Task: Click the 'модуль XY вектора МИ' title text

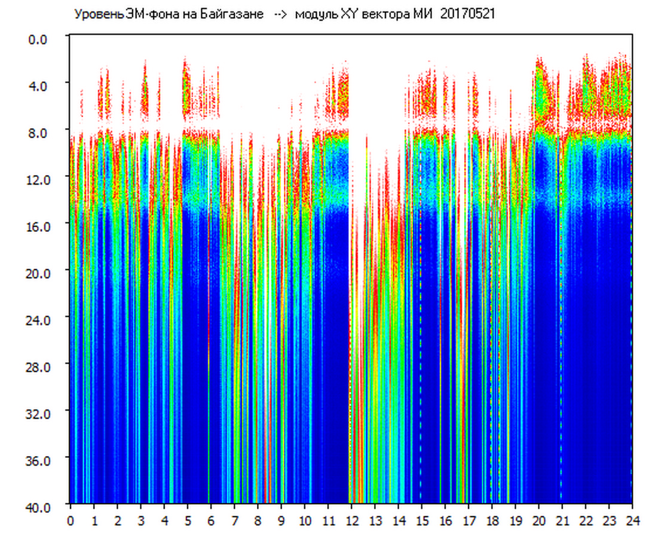Action: pyautogui.click(x=365, y=14)
